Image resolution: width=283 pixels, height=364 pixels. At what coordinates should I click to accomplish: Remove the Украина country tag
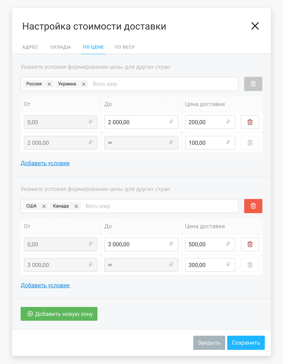click(x=84, y=84)
